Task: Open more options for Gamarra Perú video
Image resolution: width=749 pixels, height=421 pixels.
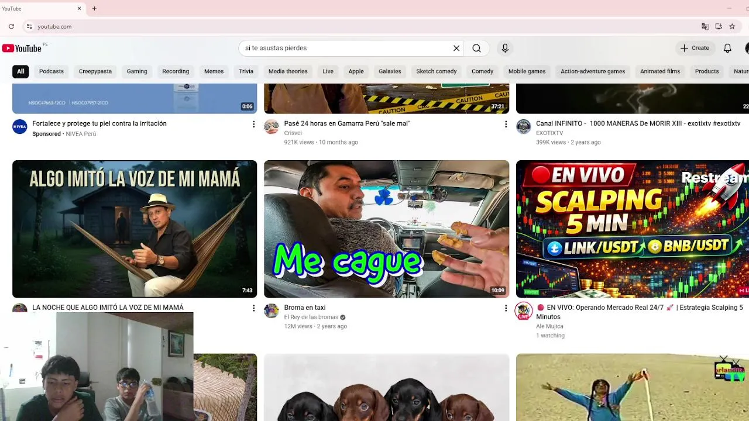Action: tap(506, 124)
